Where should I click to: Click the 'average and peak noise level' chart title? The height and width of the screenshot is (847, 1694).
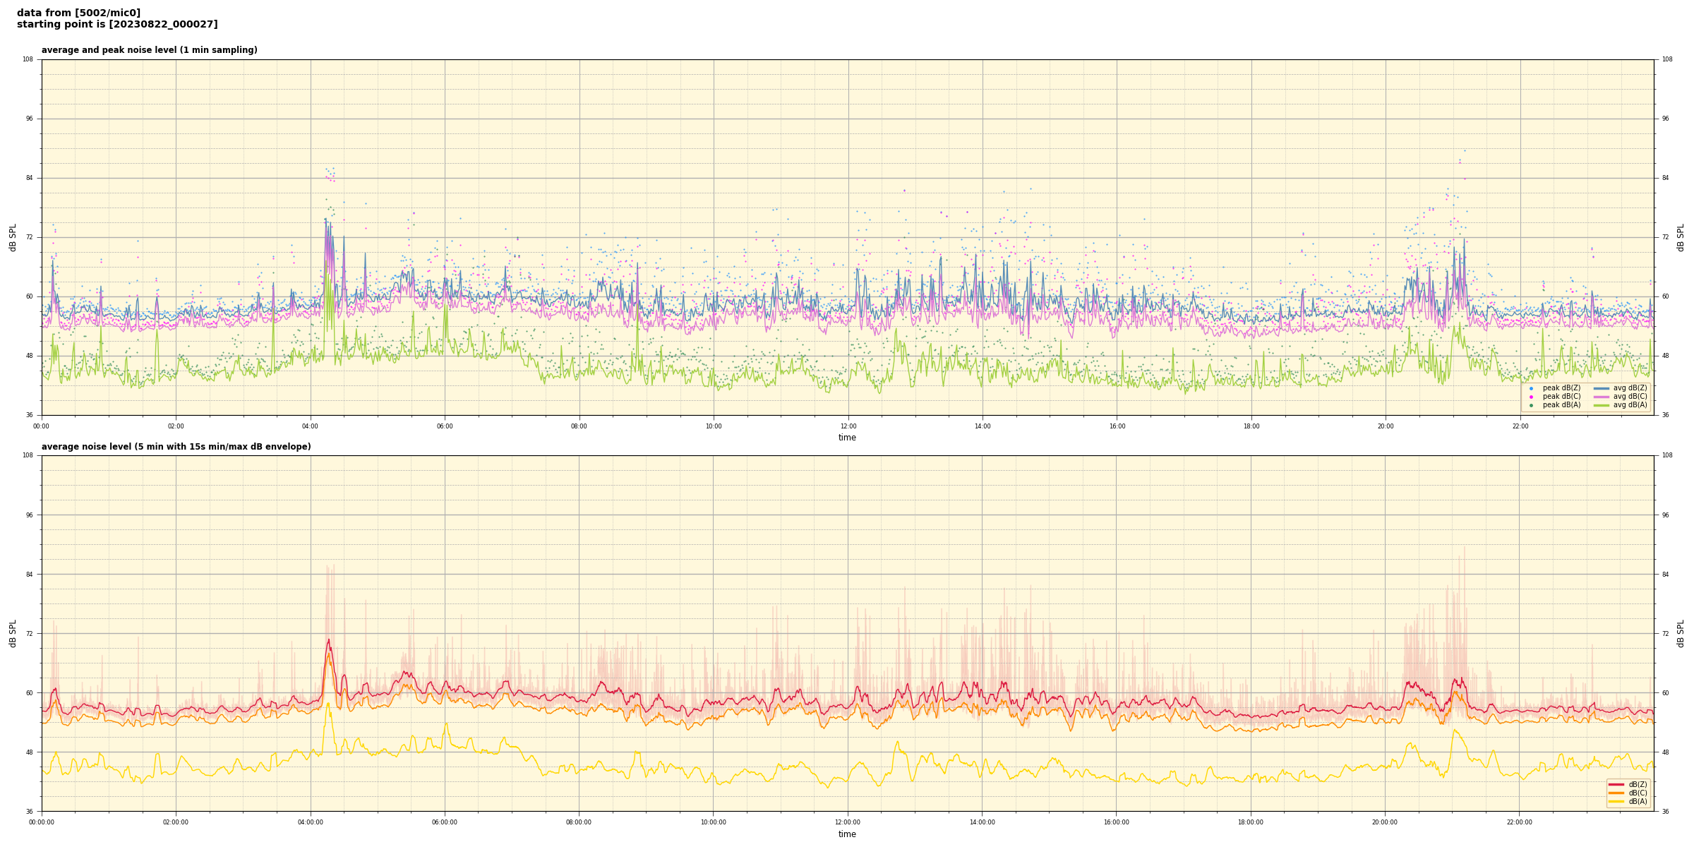click(x=149, y=50)
